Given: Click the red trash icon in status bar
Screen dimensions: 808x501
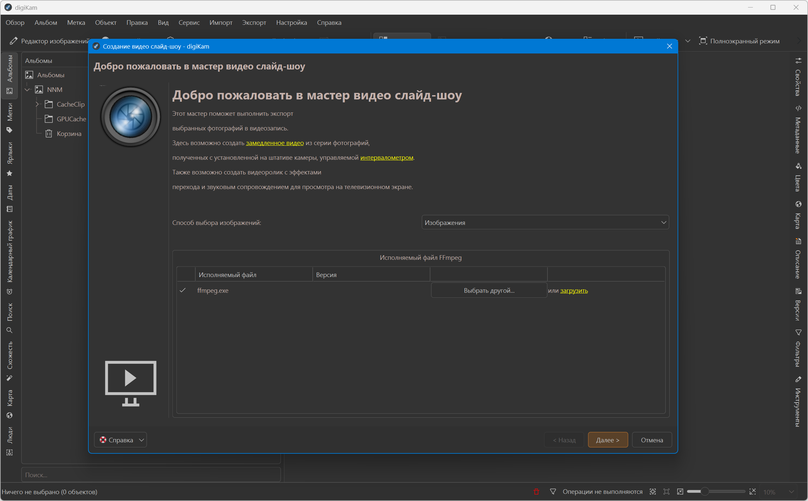Looking at the screenshot, I should click(536, 492).
